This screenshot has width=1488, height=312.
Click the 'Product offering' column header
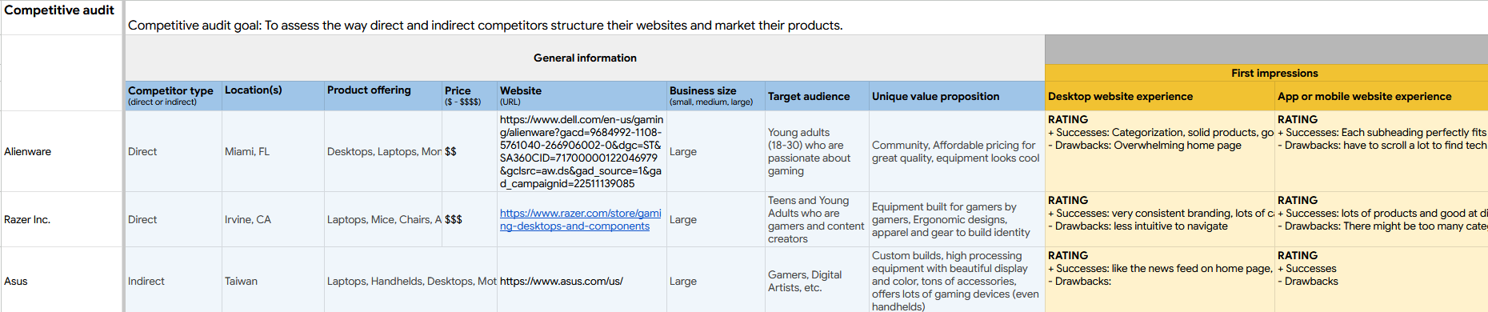(x=383, y=95)
